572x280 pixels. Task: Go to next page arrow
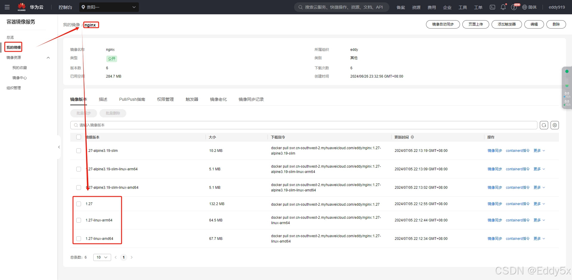point(131,257)
